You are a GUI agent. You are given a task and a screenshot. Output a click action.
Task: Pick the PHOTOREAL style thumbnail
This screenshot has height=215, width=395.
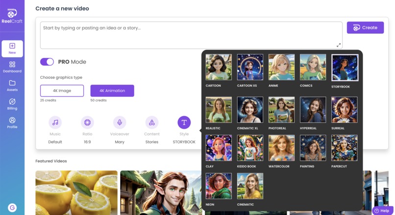[x=281, y=110]
